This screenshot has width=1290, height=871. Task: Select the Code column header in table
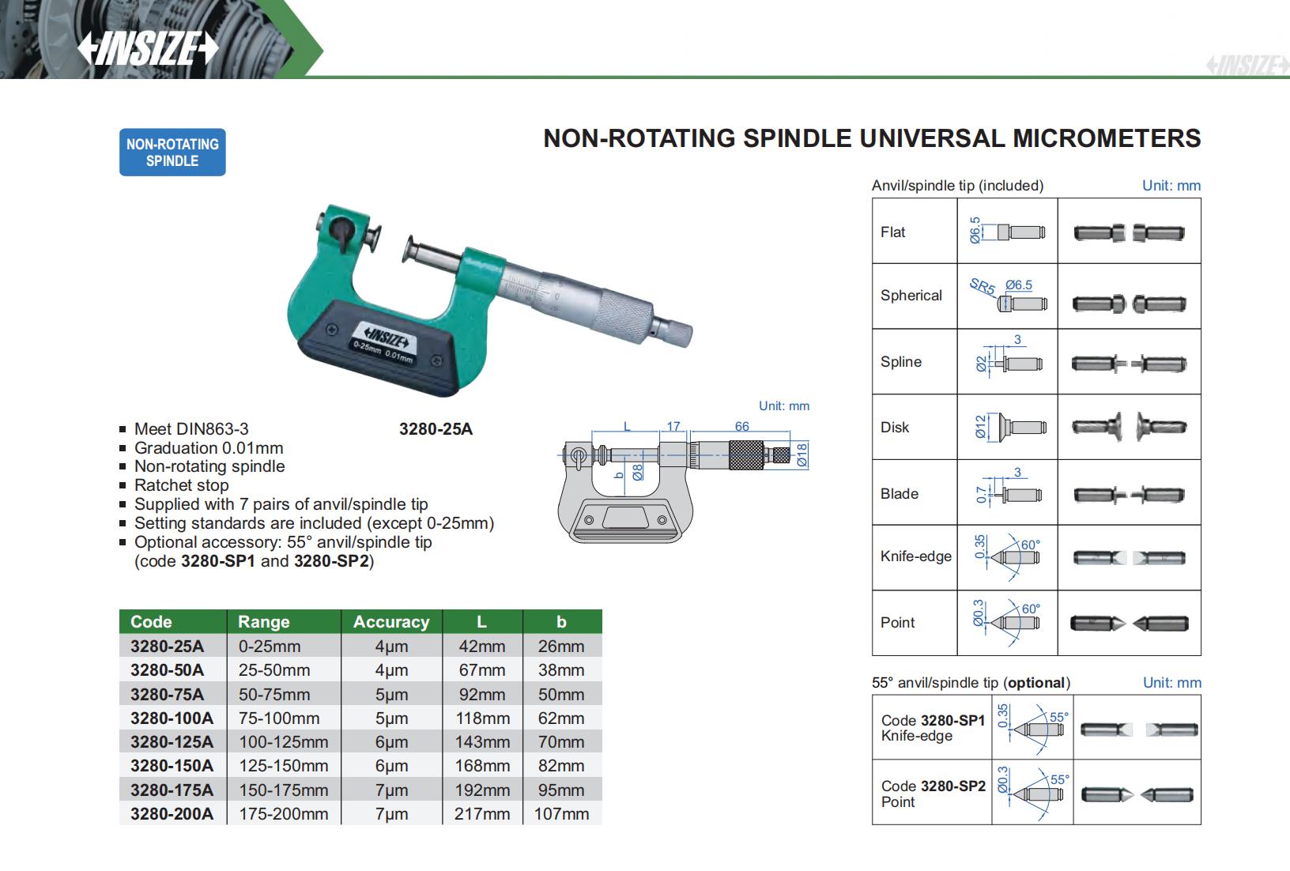[151, 622]
